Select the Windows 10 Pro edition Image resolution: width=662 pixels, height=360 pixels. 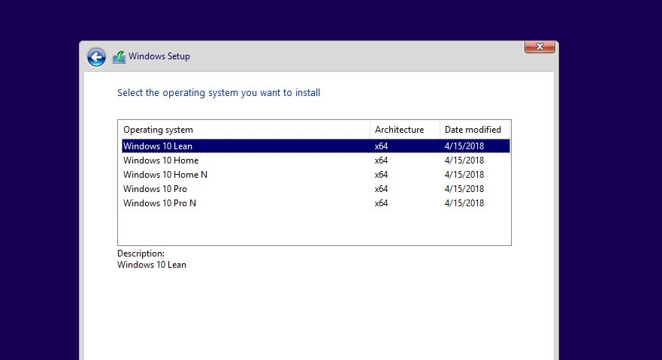pyautogui.click(x=155, y=189)
